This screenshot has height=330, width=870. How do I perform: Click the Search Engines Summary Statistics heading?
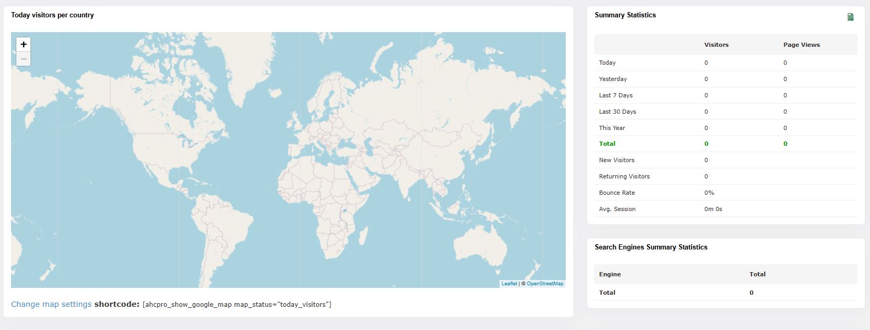[x=651, y=247]
